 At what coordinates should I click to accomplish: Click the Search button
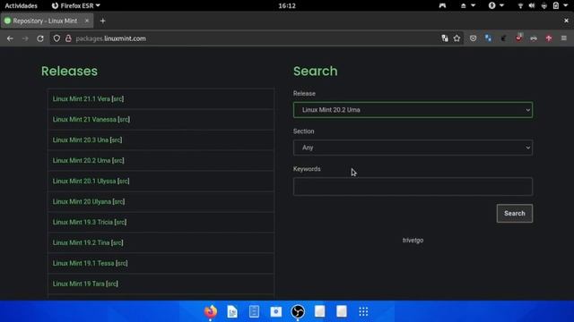pyautogui.click(x=514, y=213)
